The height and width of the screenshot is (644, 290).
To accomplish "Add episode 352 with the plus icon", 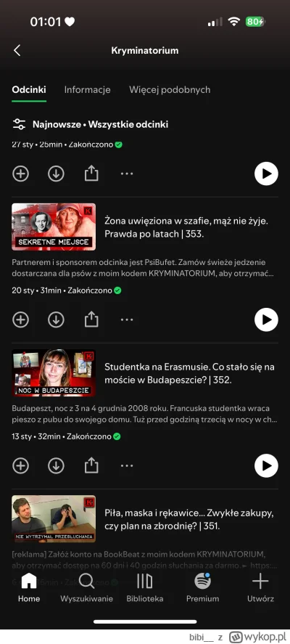I will point(20,465).
